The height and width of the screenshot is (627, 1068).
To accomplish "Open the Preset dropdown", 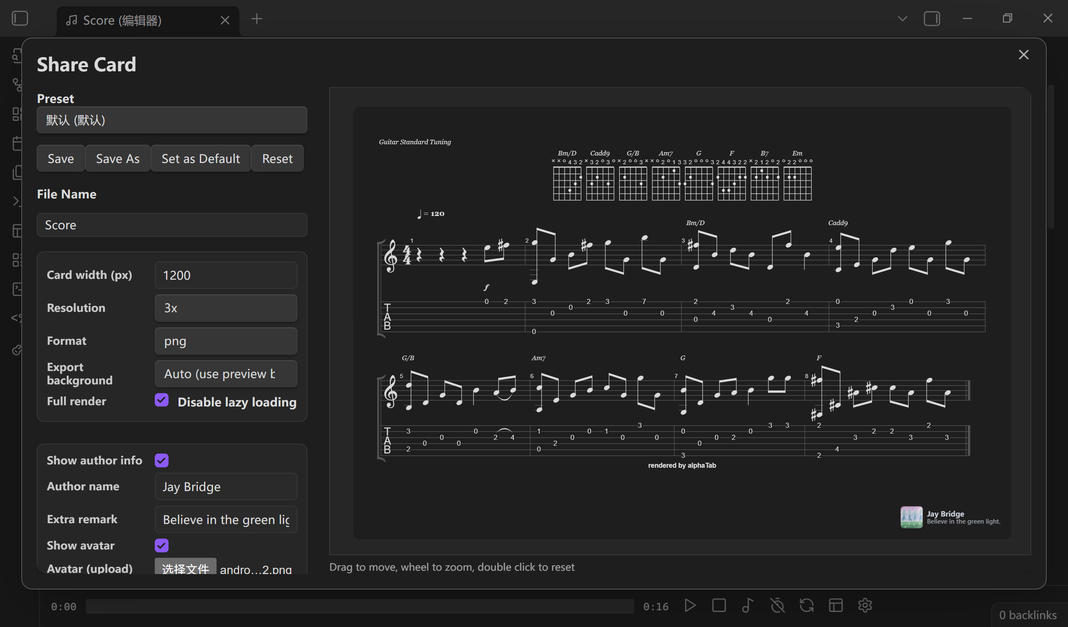I will click(x=172, y=120).
